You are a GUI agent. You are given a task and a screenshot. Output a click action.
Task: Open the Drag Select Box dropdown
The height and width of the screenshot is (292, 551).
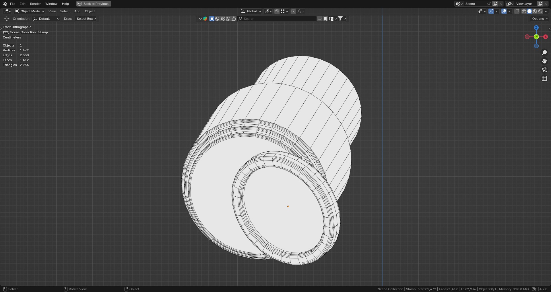pyautogui.click(x=86, y=19)
